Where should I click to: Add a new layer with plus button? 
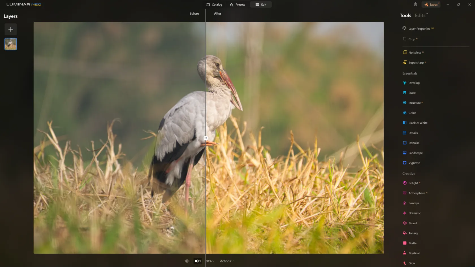click(x=11, y=29)
